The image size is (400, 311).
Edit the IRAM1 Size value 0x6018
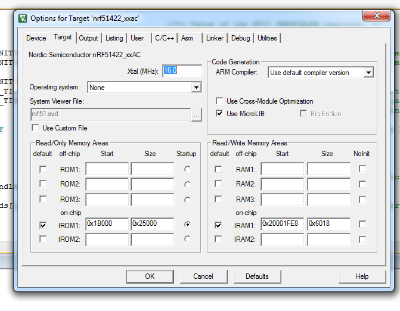click(329, 224)
